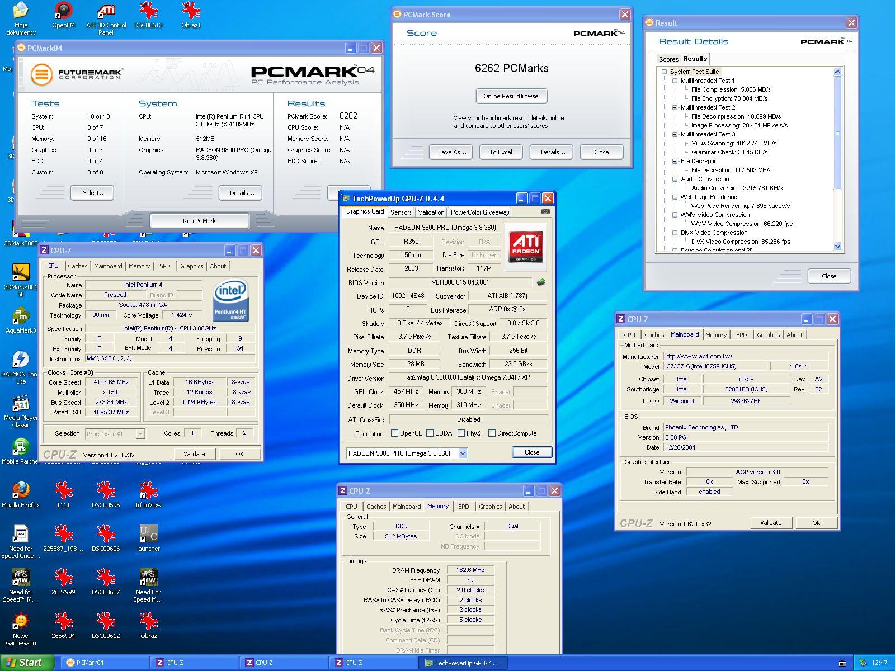Viewport: 895px width, 671px height.
Task: Open DSC00595 desktop image icon
Action: 106,495
